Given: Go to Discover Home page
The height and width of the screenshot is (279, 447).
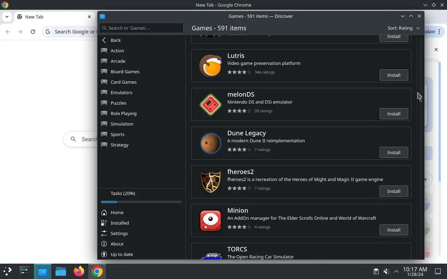Looking at the screenshot, I should pos(141,212).
